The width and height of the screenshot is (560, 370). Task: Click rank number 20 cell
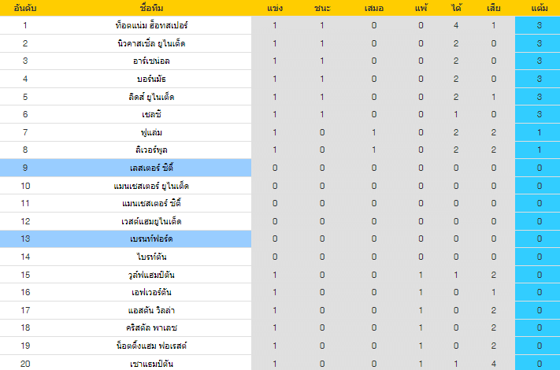tap(25, 364)
